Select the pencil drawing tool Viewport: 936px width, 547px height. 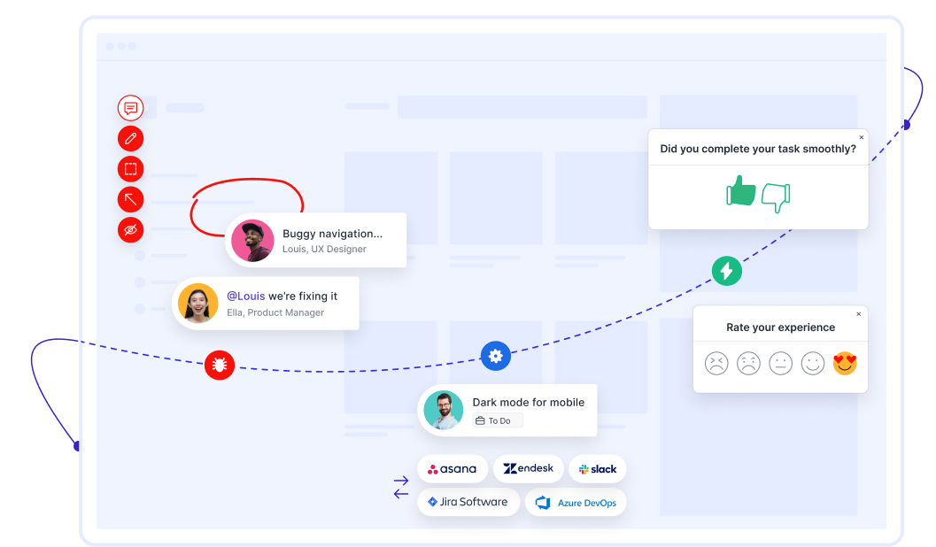coord(130,138)
